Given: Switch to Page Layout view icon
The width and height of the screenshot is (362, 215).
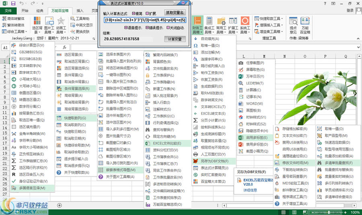Looking at the screenshot, I should 294,212.
